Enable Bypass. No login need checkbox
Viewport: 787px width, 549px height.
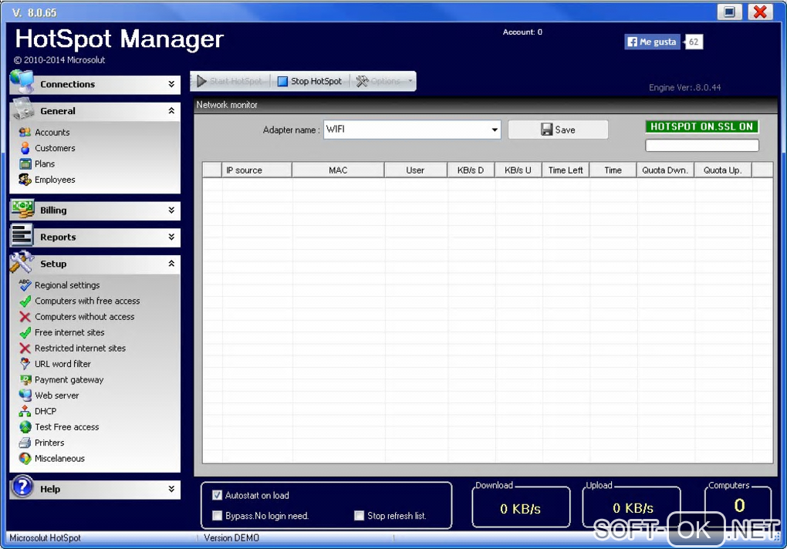(217, 515)
